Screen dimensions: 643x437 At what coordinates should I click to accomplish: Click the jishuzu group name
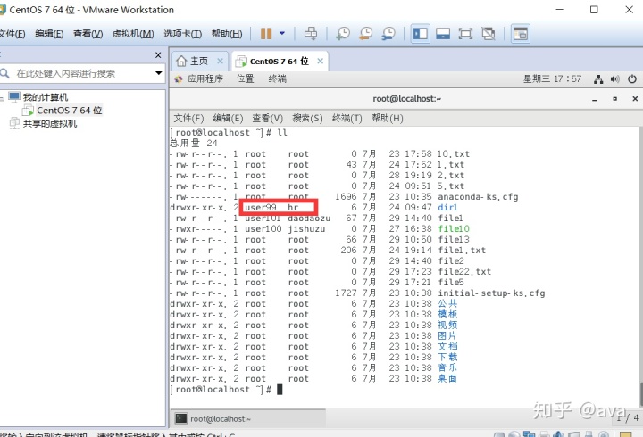306,229
